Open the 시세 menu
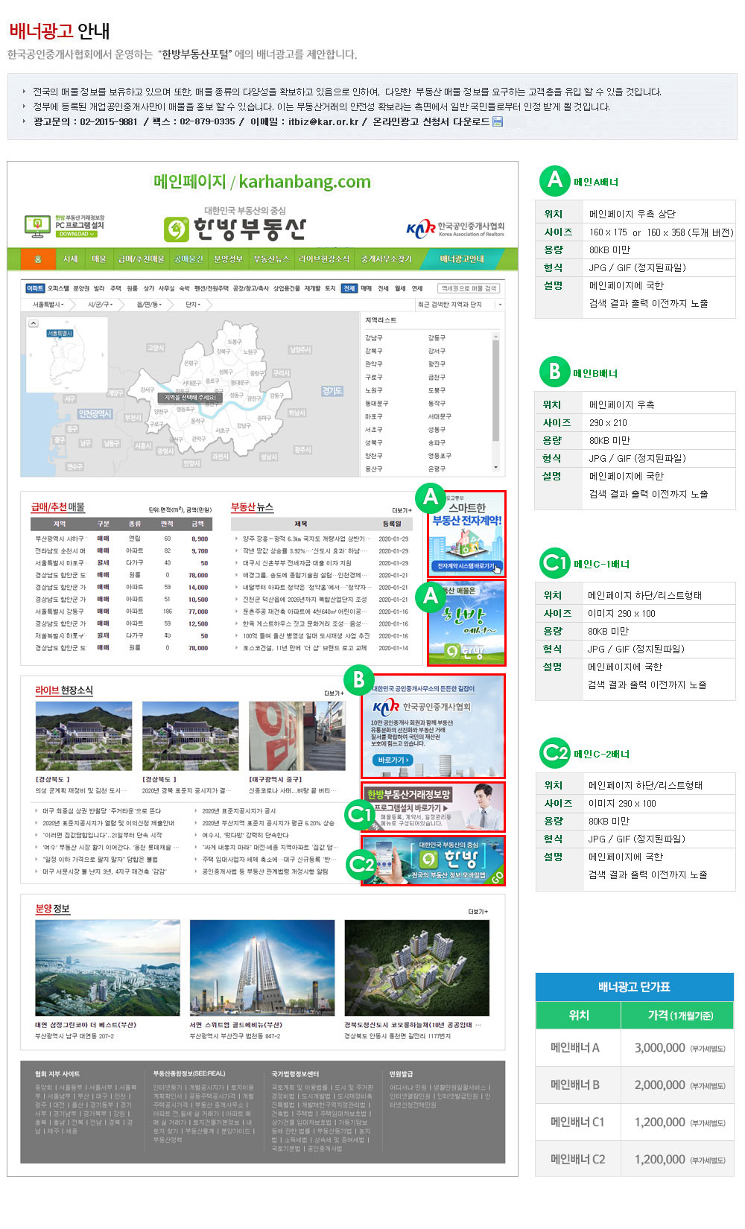This screenshot has height=1229, width=745. tap(71, 259)
